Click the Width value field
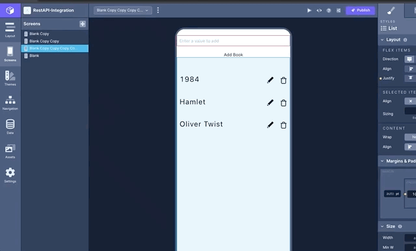Viewport: 416px width, 251px height. point(410,238)
